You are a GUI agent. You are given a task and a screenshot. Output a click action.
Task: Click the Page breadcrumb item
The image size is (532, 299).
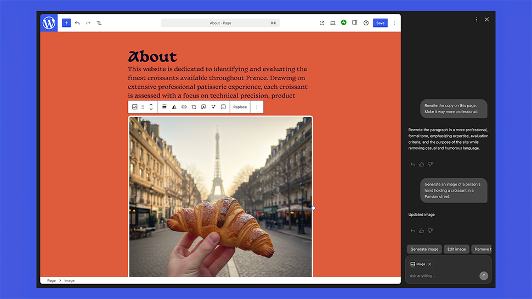tap(52, 280)
